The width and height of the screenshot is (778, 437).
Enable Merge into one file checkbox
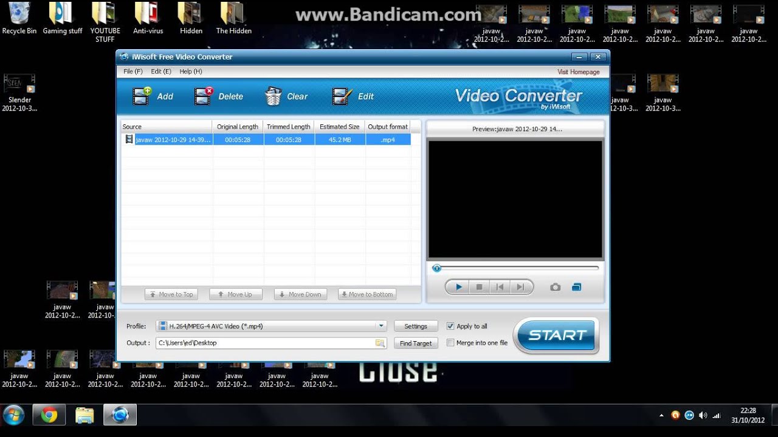tap(450, 343)
